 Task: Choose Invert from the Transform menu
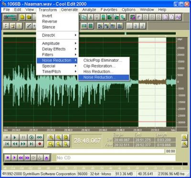(57, 16)
